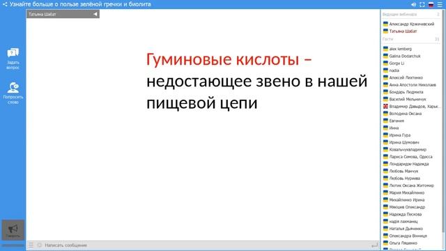Image resolution: width=446 pixels, height=251 pixels.
Task: Select guest Инна
Action: click(394, 128)
